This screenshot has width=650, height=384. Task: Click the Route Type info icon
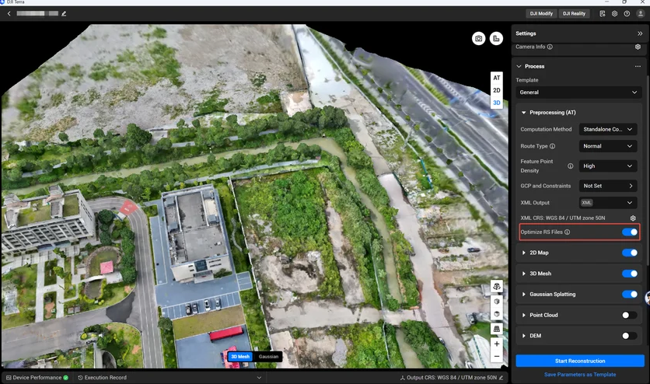552,146
